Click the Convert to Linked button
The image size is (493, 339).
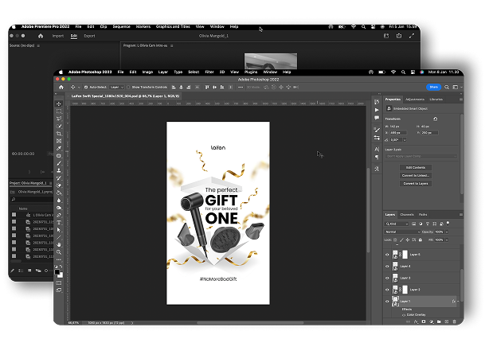pyautogui.click(x=415, y=175)
